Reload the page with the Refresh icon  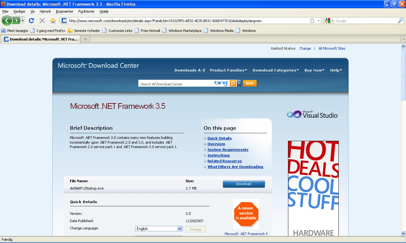(x=31, y=21)
